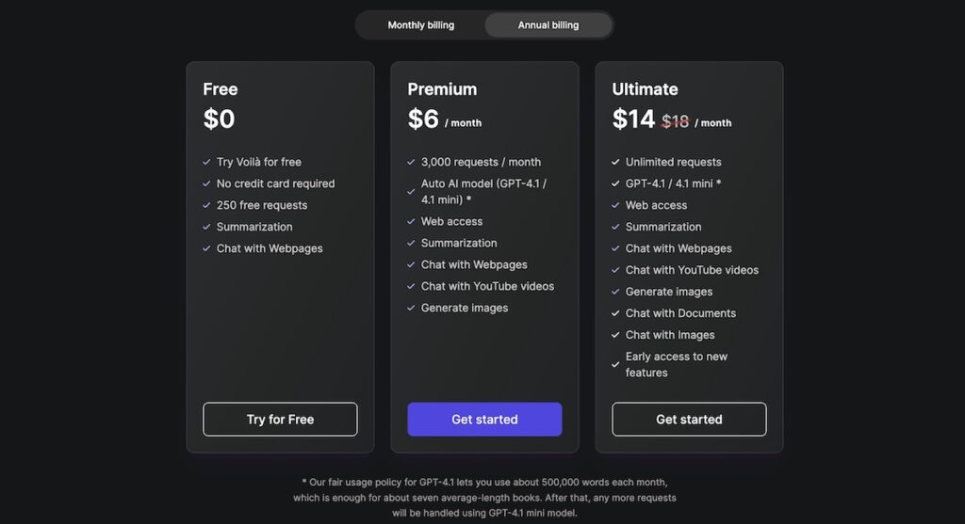Click the Try for Free button
The height and width of the screenshot is (524, 965).
280,420
